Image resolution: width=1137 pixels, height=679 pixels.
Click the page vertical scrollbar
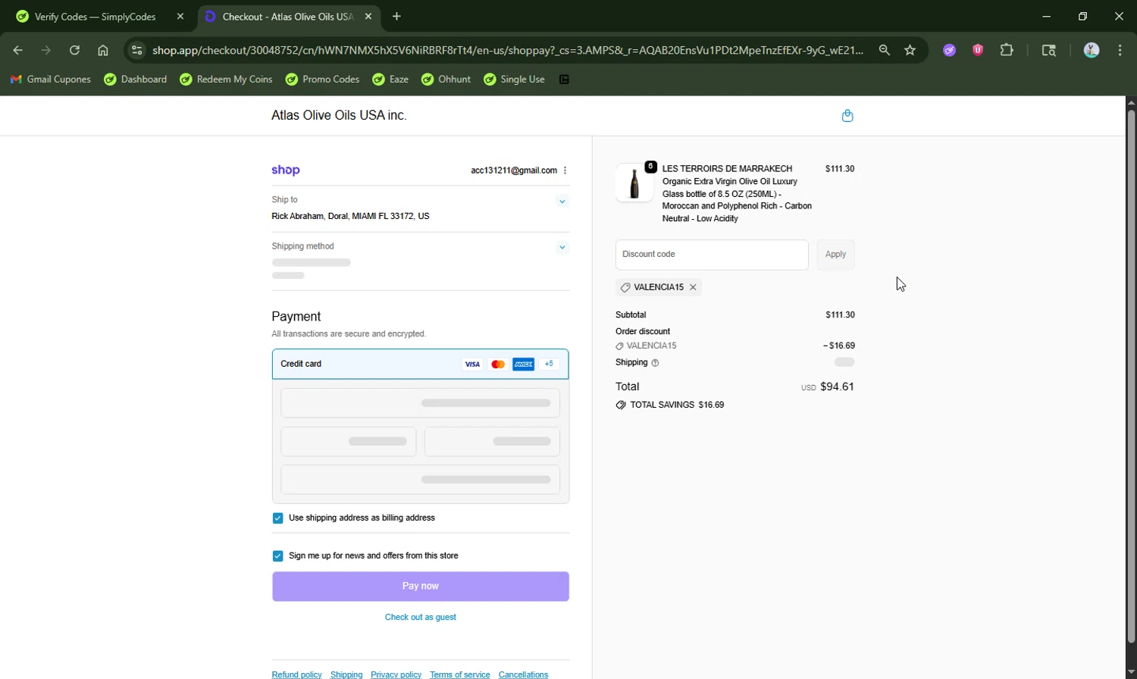1131,376
